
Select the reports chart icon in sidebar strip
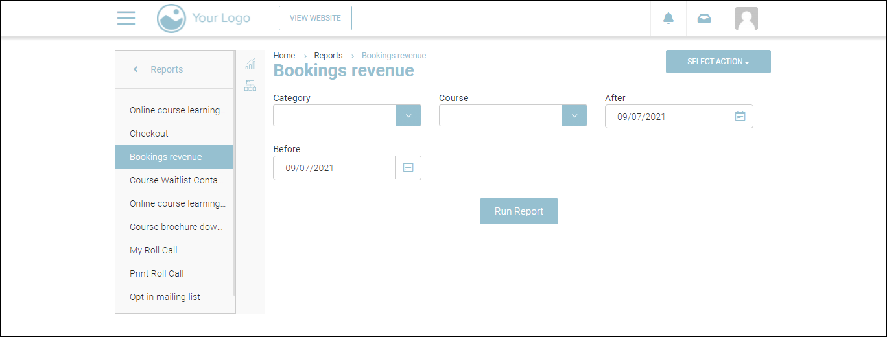pos(250,64)
